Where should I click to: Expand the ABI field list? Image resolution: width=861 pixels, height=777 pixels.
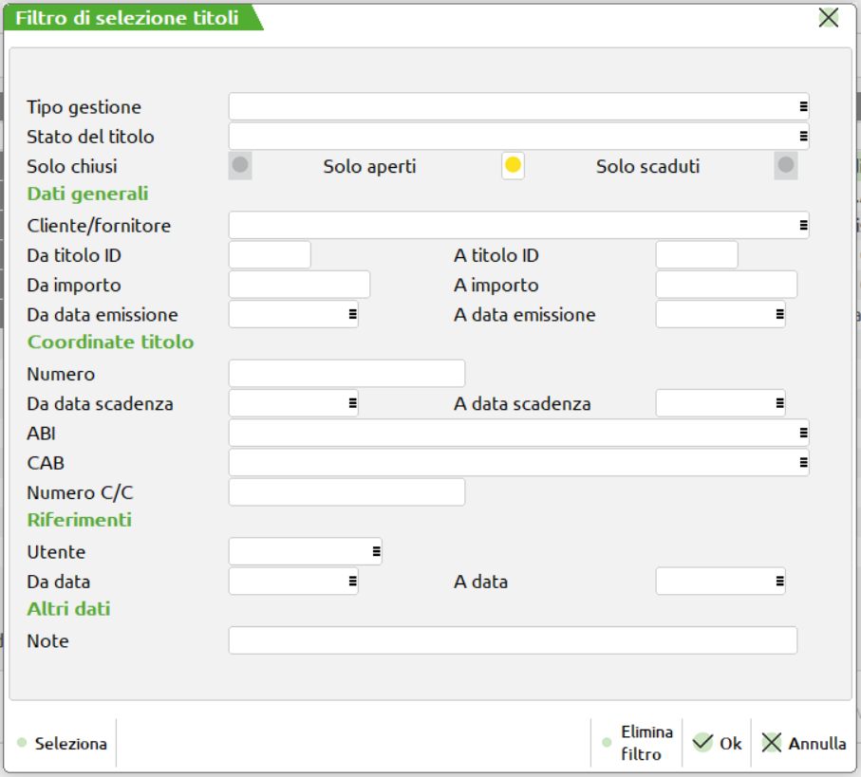point(803,433)
